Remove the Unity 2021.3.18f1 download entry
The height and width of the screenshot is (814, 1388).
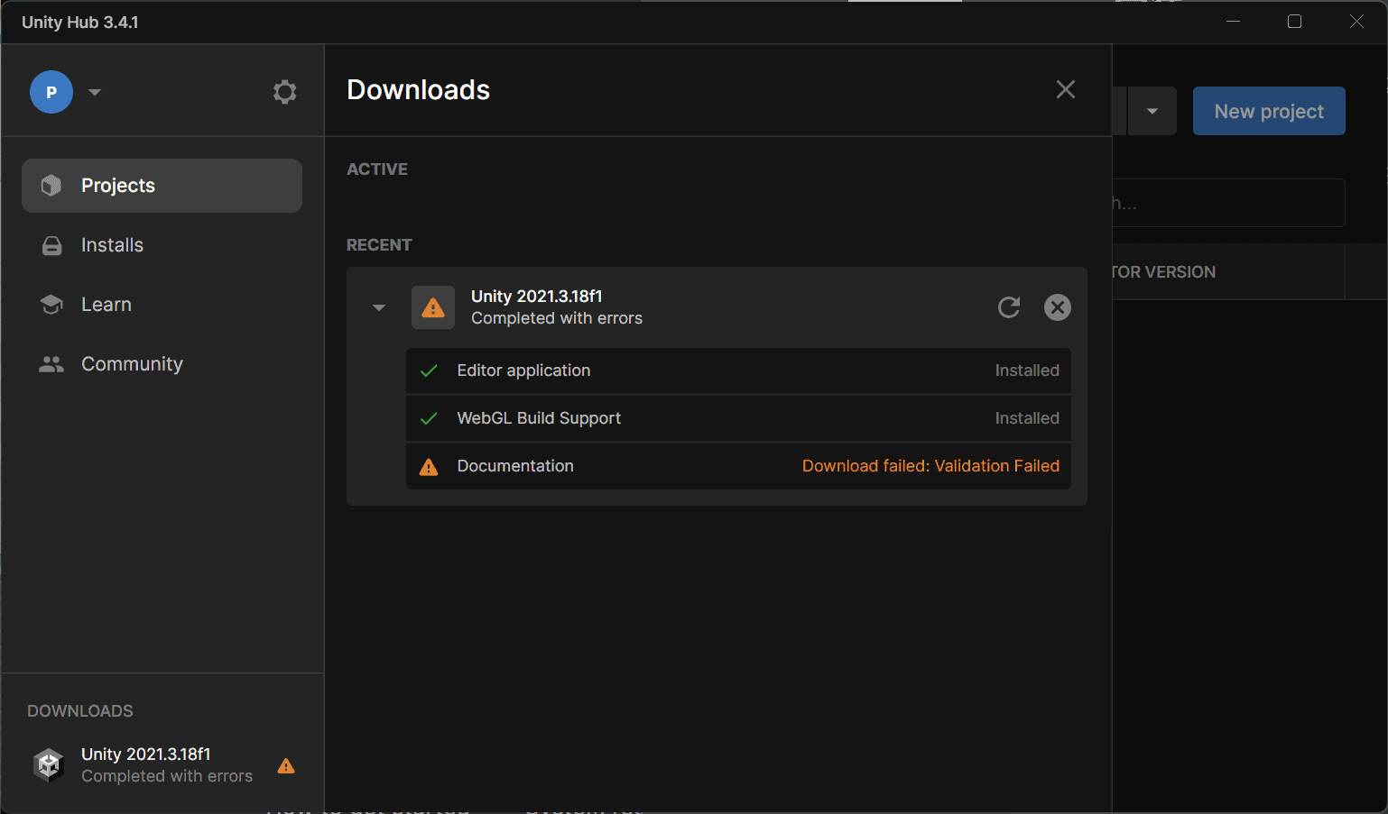pyautogui.click(x=1057, y=307)
